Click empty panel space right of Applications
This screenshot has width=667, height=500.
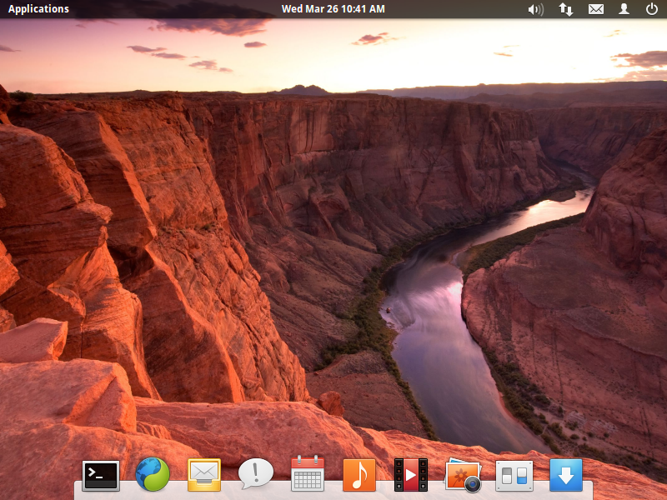(167, 9)
